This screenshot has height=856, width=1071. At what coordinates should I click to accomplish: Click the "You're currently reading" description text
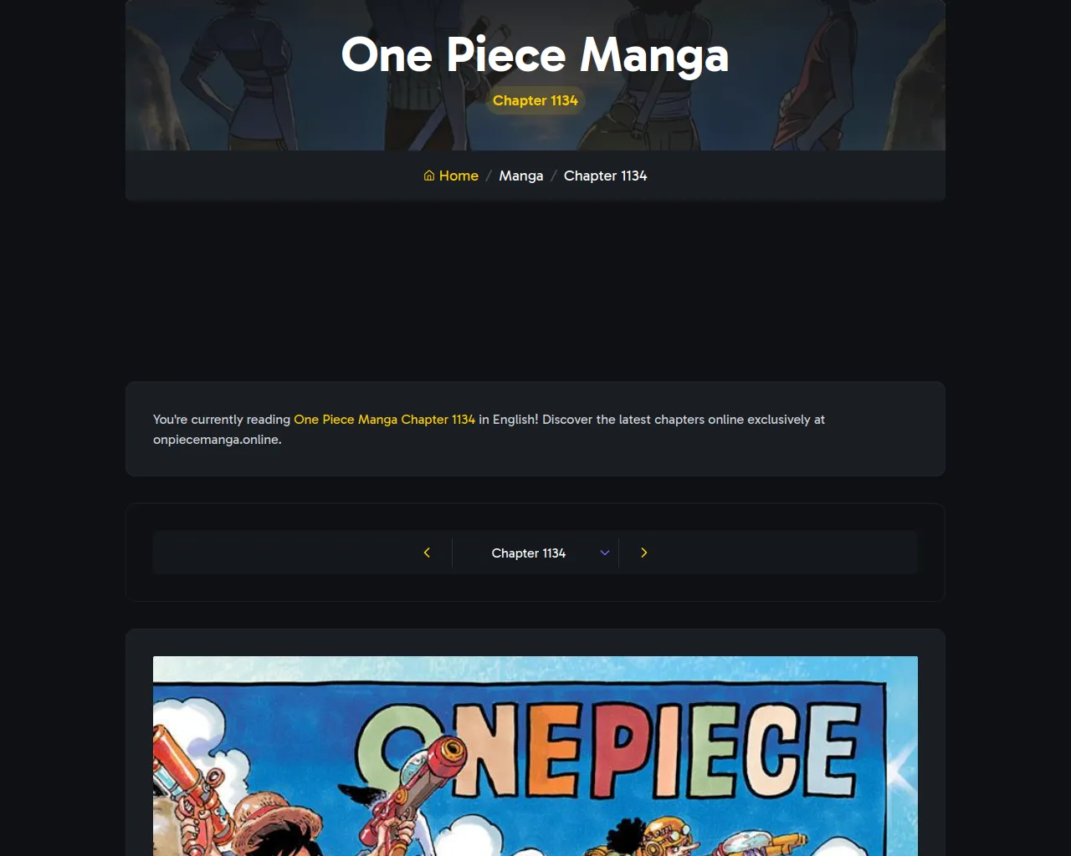(x=489, y=430)
